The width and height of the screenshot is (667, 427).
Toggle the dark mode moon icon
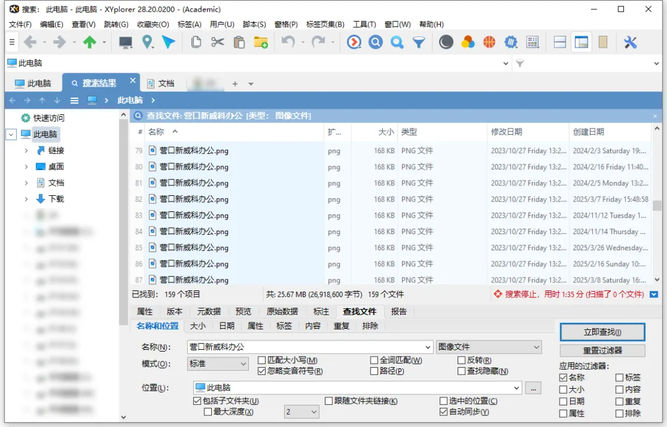pos(446,42)
